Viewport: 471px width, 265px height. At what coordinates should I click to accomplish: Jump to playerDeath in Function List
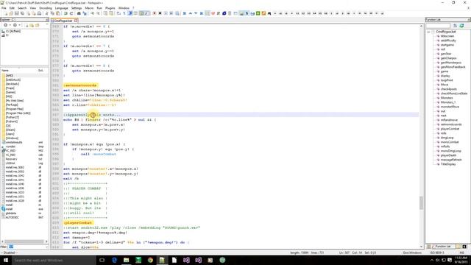click(x=448, y=155)
